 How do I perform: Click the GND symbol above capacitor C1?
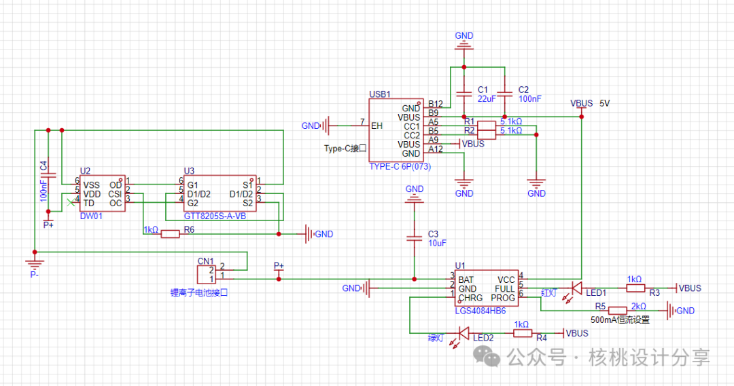click(x=464, y=46)
